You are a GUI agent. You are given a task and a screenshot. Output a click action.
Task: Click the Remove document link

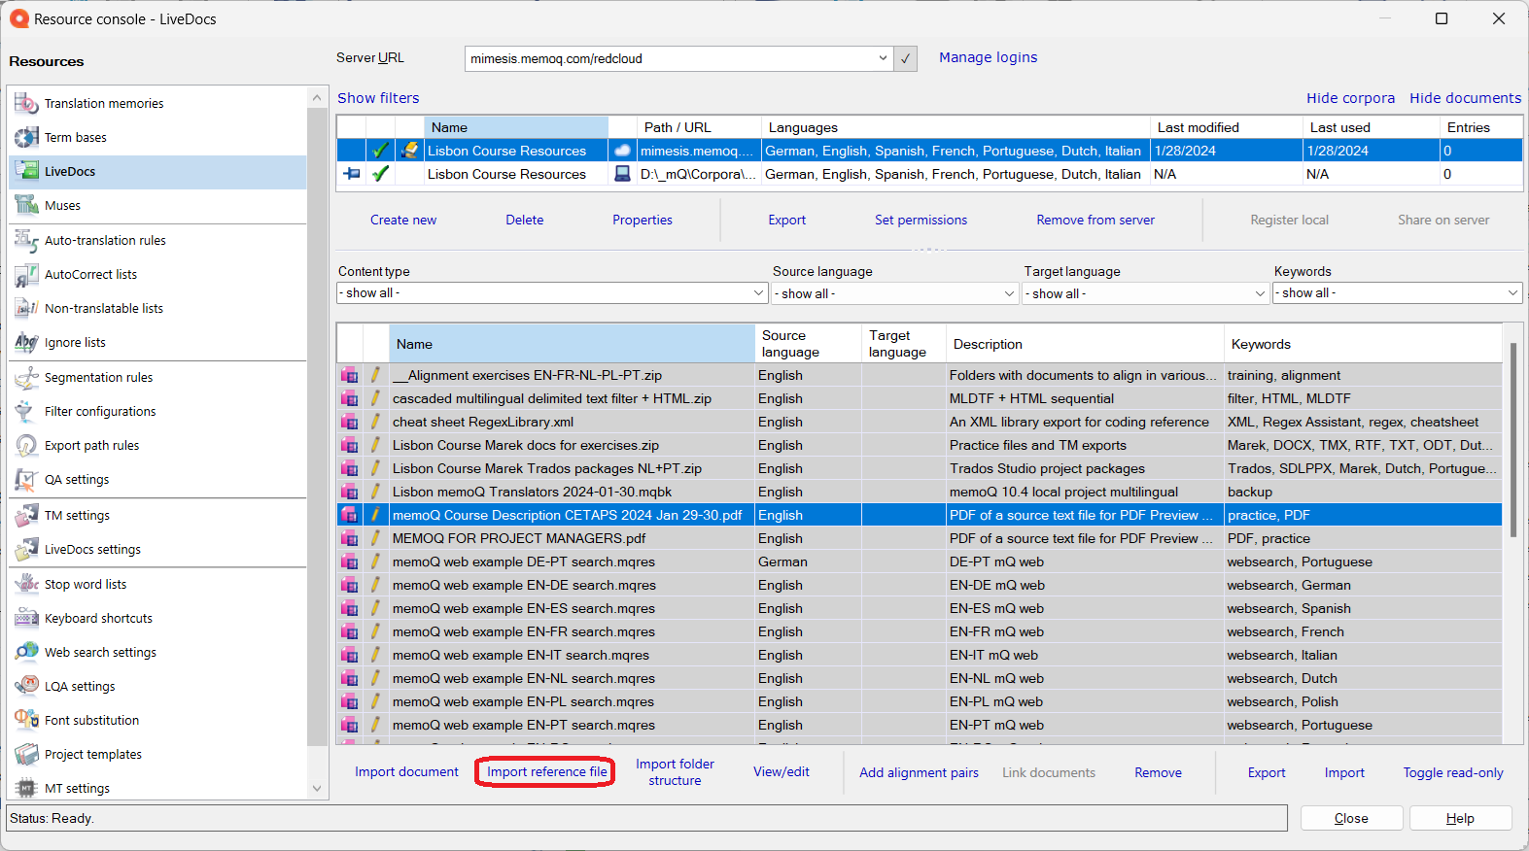pyautogui.click(x=1158, y=772)
